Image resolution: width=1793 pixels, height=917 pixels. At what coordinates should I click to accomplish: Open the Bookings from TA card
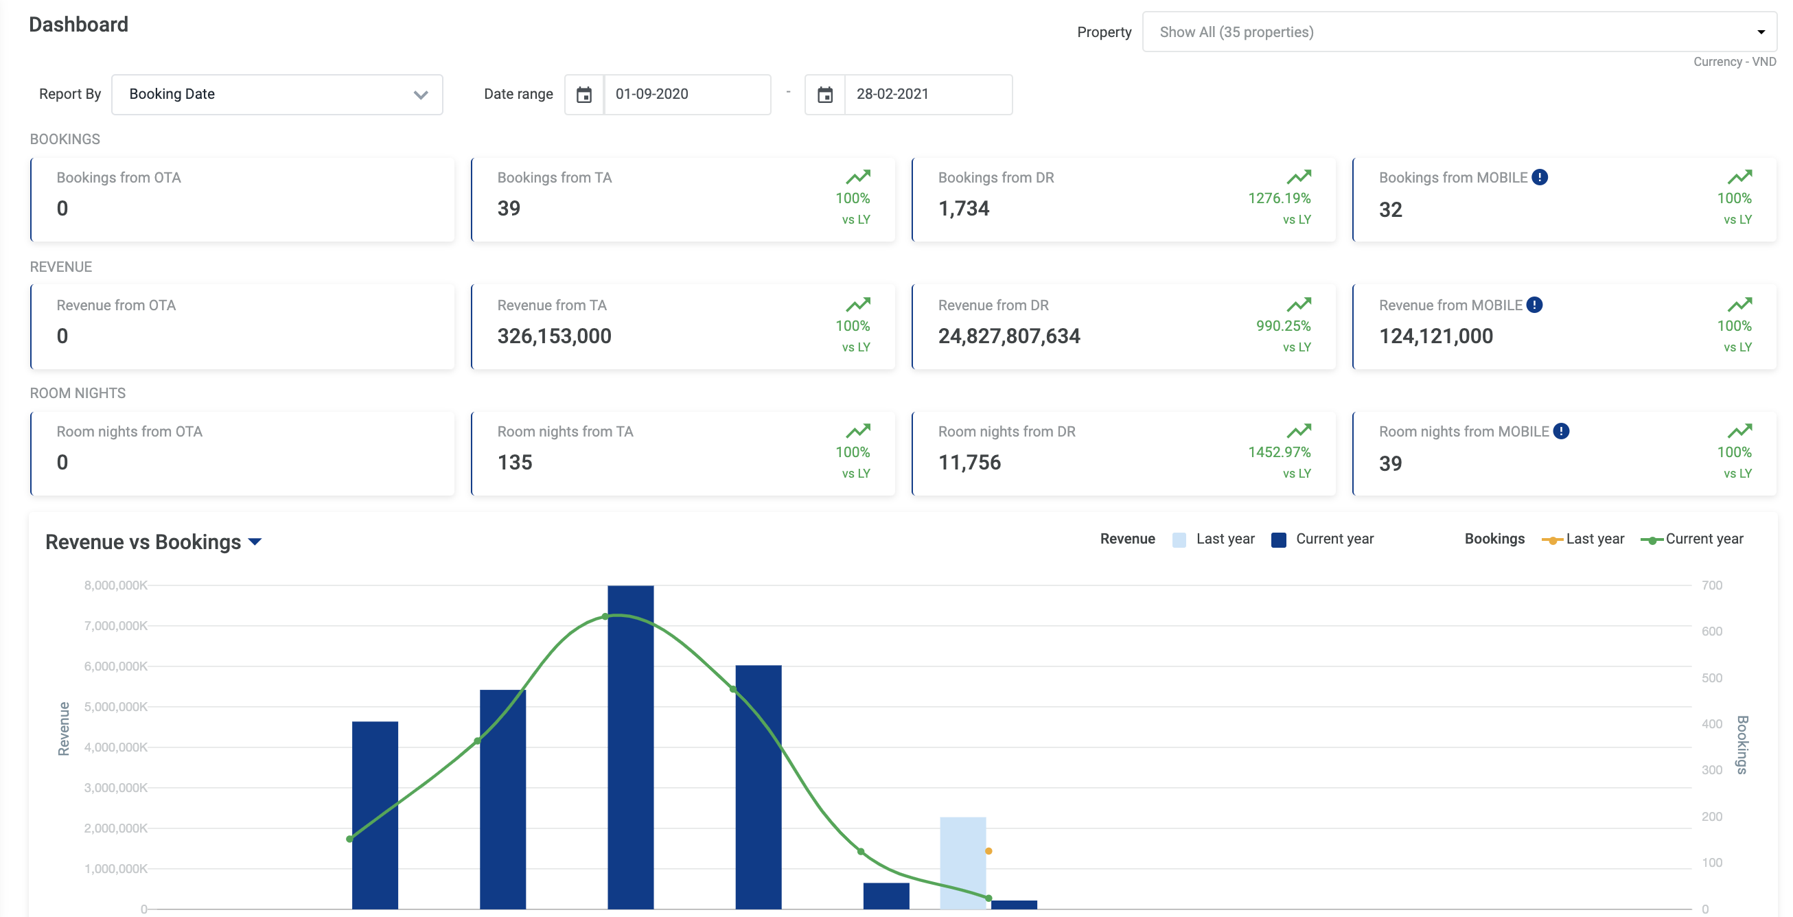coord(682,200)
